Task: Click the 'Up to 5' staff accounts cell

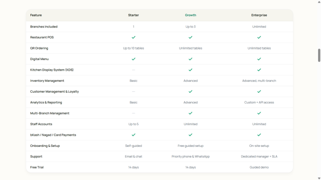Action: click(x=134, y=124)
